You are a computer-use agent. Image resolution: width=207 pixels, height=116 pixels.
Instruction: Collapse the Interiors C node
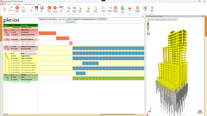coord(6,75)
